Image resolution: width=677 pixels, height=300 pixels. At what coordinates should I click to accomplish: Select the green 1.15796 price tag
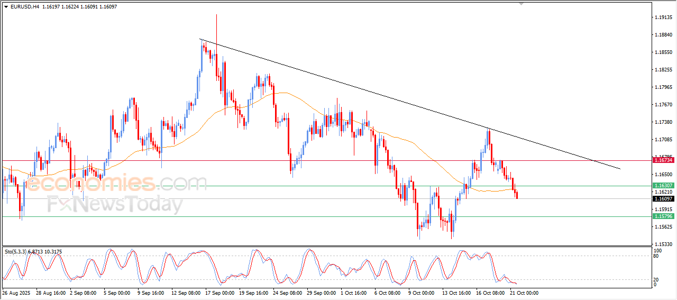pos(663,216)
